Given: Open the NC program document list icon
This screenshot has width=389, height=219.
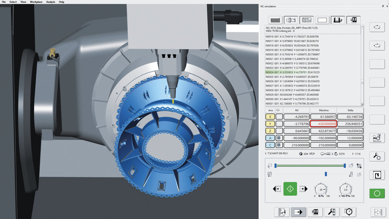Looking at the screenshot, I should tap(282, 212).
